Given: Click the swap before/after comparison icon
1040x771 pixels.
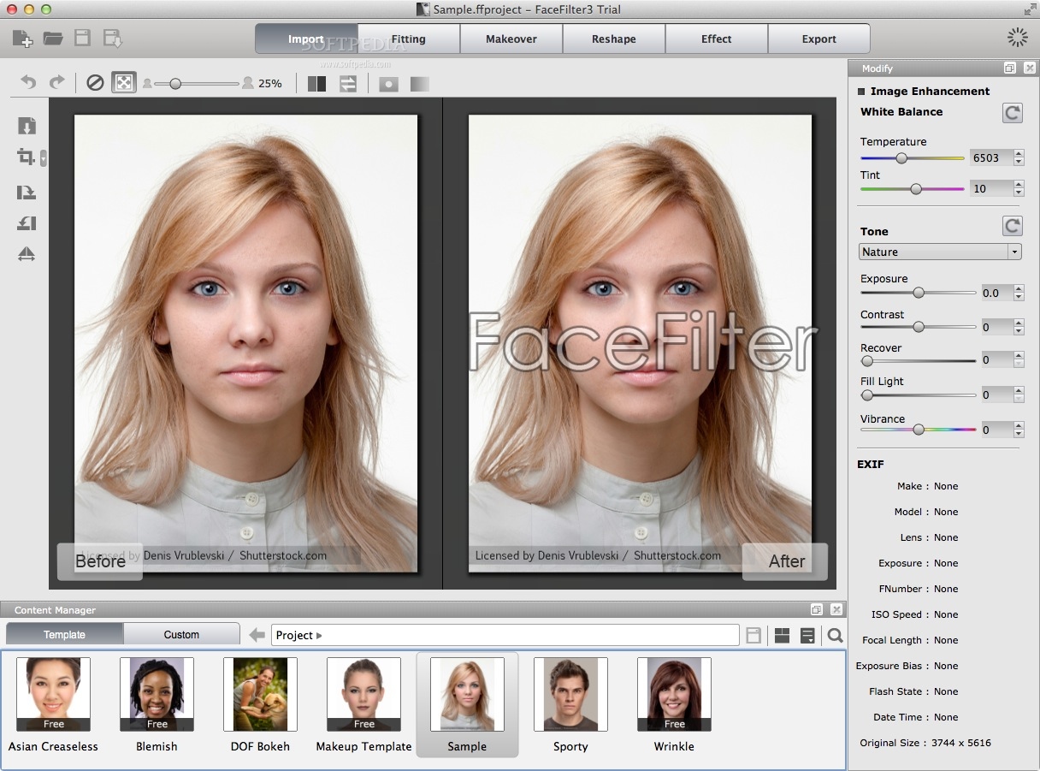Looking at the screenshot, I should 348,83.
